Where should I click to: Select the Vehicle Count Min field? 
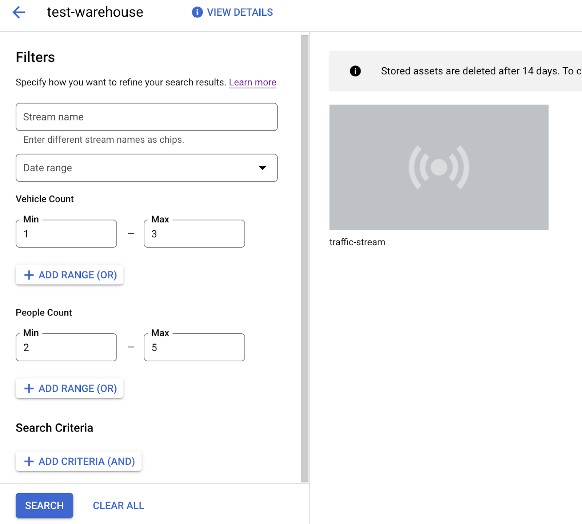coord(66,234)
